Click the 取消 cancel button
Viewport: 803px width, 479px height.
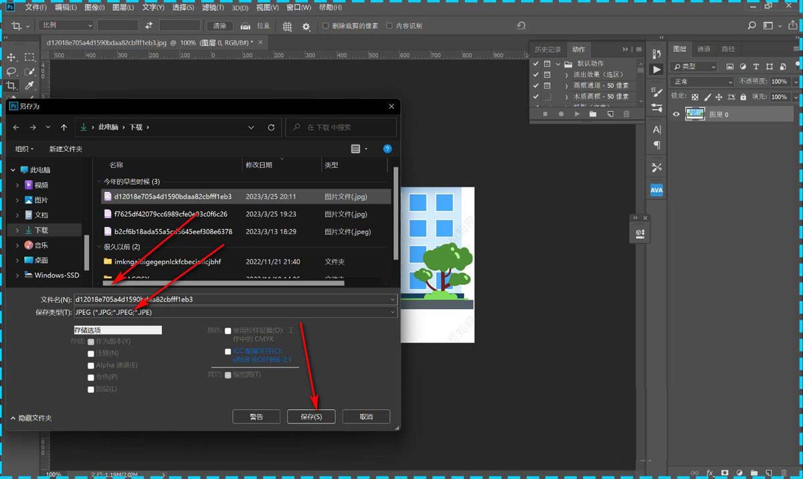click(366, 416)
